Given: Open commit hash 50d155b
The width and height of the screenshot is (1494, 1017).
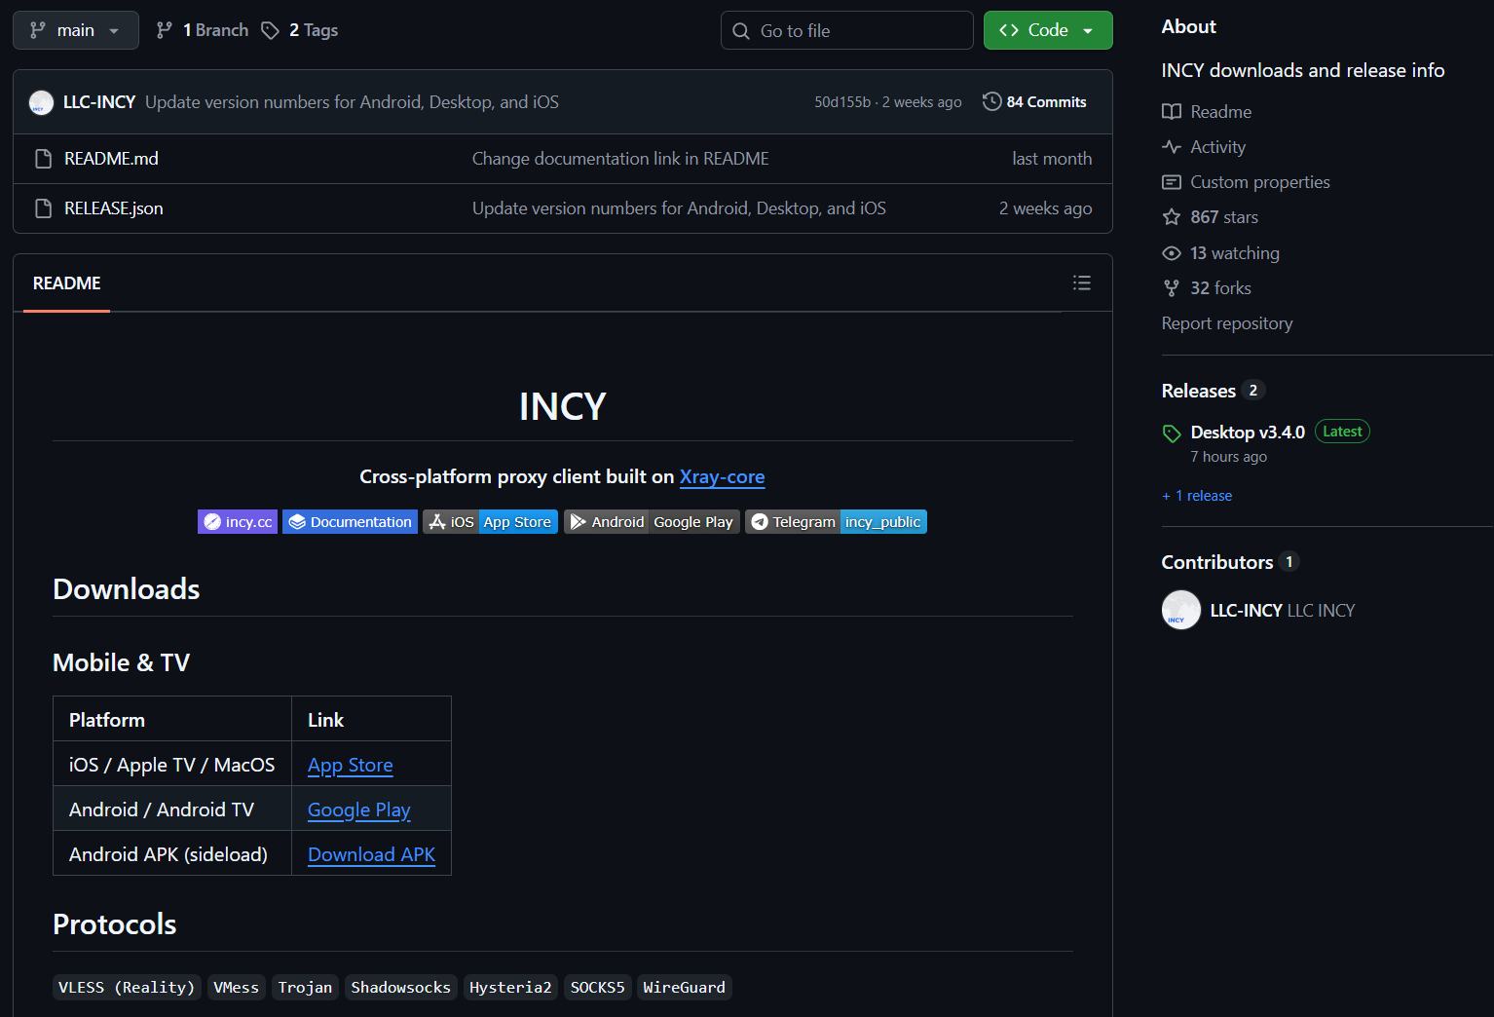Looking at the screenshot, I should [842, 102].
